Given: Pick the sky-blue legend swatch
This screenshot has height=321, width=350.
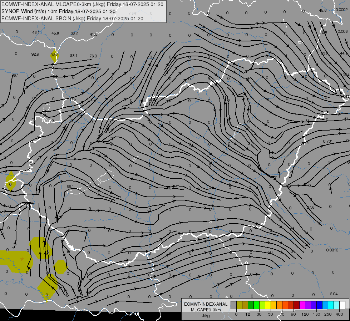Looking at the screenshot, I should (325, 305).
